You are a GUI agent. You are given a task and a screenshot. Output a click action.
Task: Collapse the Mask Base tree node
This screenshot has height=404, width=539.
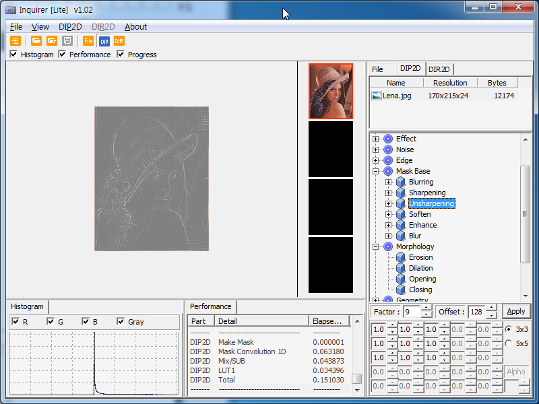(x=376, y=171)
